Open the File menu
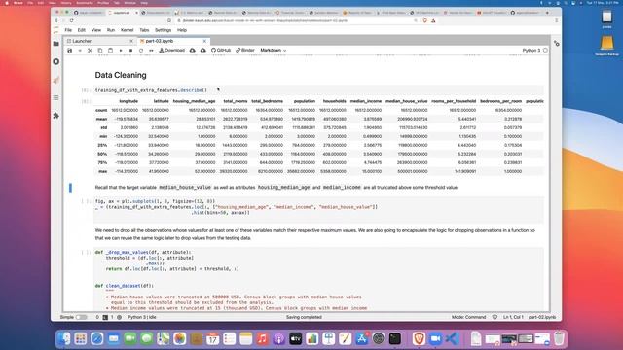 pos(68,30)
